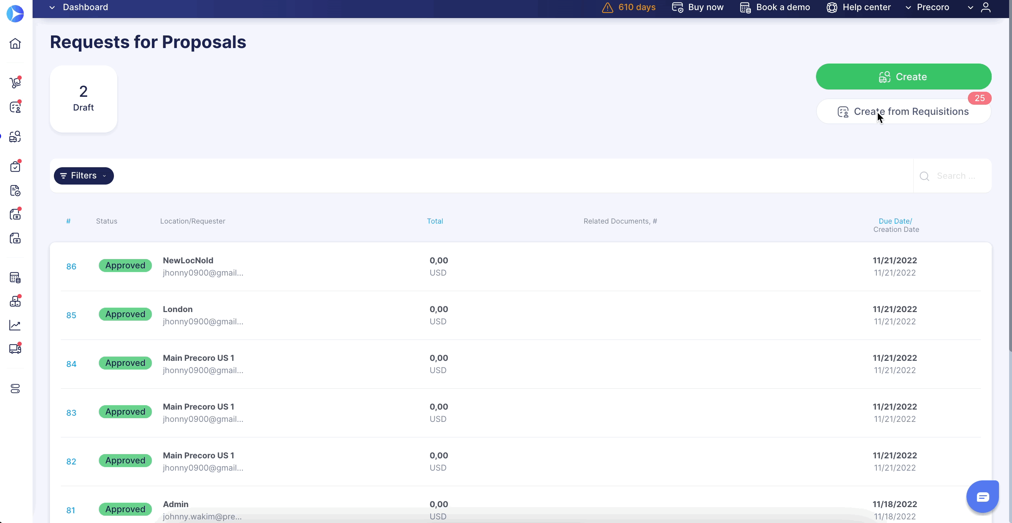Click the Buy now card icon
The image size is (1012, 523).
[x=677, y=8]
